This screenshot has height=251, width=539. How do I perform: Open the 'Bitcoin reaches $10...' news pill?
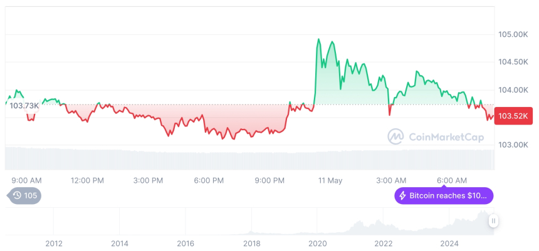(444, 196)
